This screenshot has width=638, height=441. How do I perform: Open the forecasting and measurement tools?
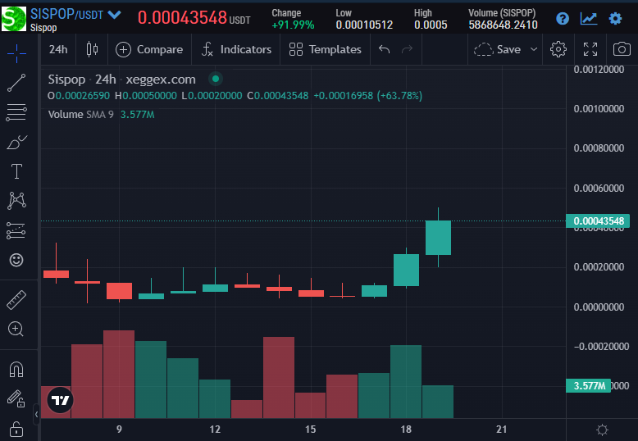[x=16, y=230]
